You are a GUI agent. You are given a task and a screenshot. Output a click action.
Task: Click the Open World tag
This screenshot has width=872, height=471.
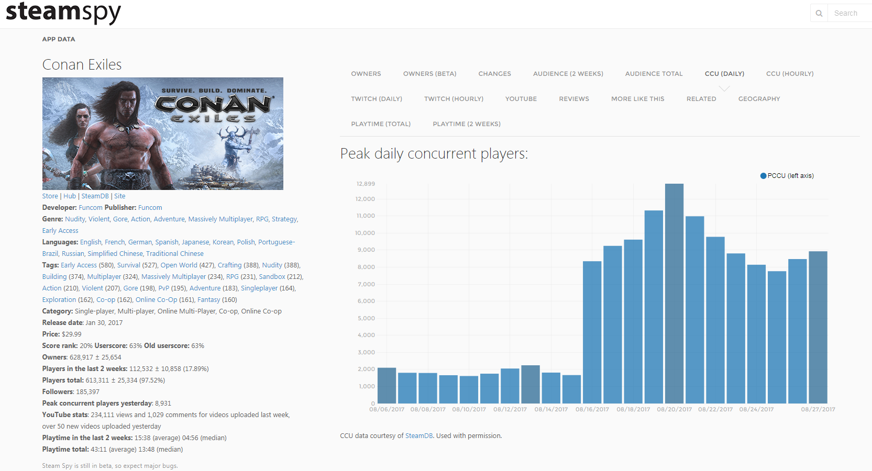179,265
